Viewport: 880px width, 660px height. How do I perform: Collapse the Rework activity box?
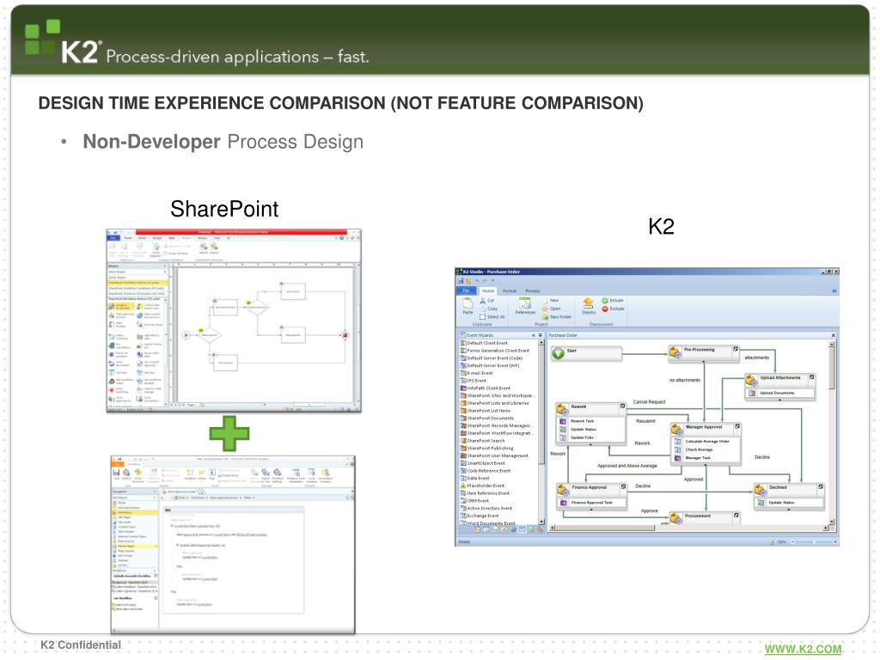622,406
